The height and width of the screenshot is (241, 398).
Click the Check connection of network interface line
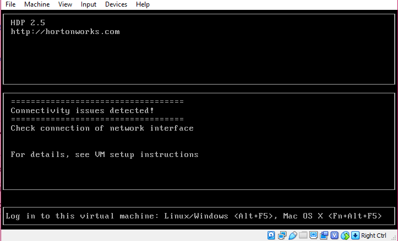point(102,128)
